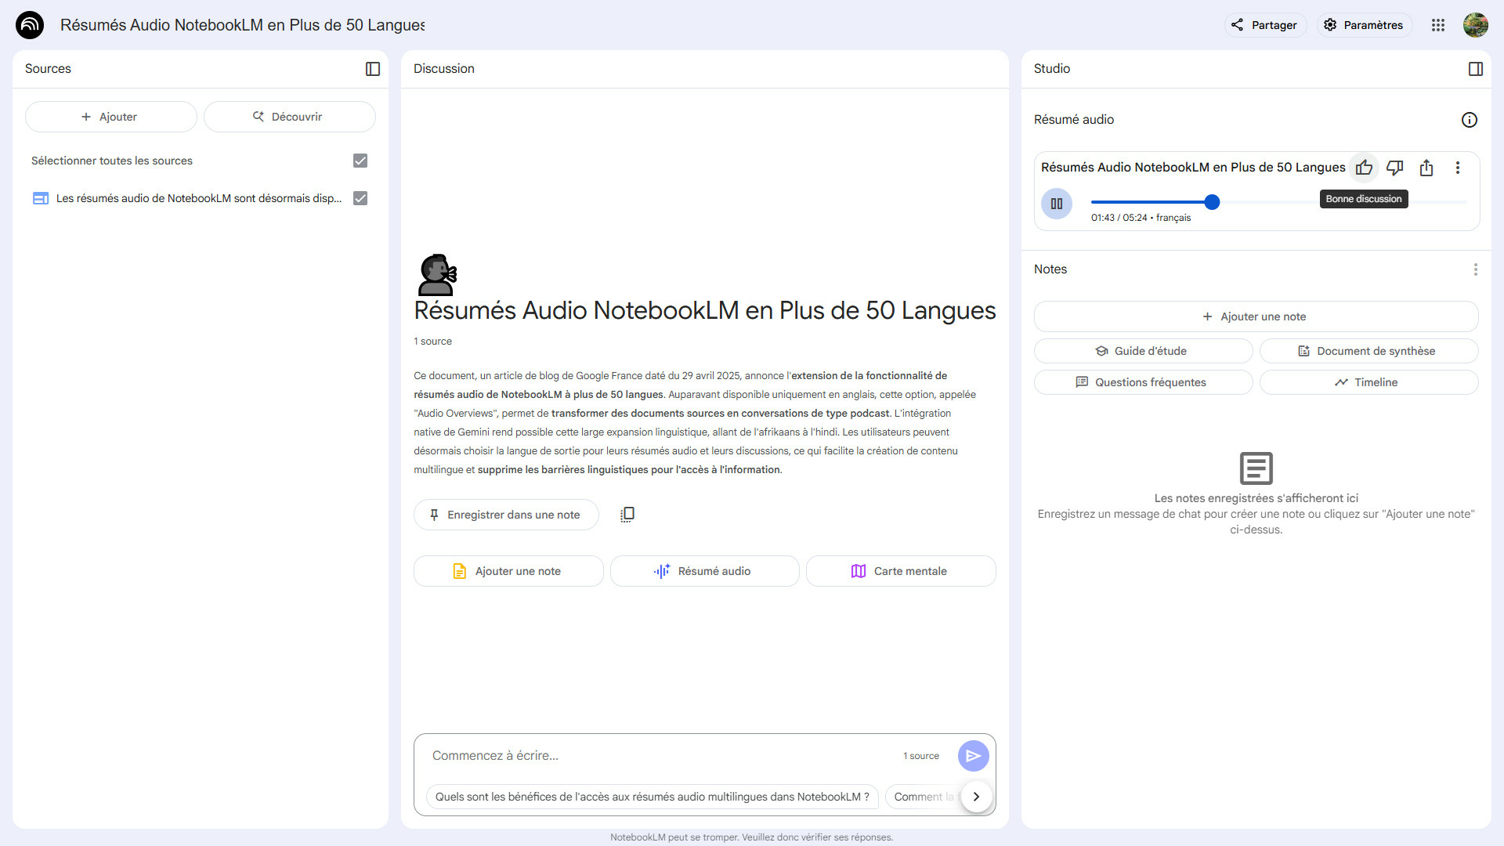Pause the audio summary playback

1057,204
